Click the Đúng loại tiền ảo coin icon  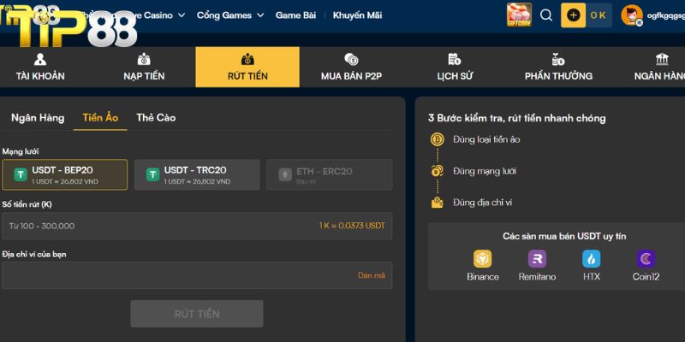(x=438, y=139)
